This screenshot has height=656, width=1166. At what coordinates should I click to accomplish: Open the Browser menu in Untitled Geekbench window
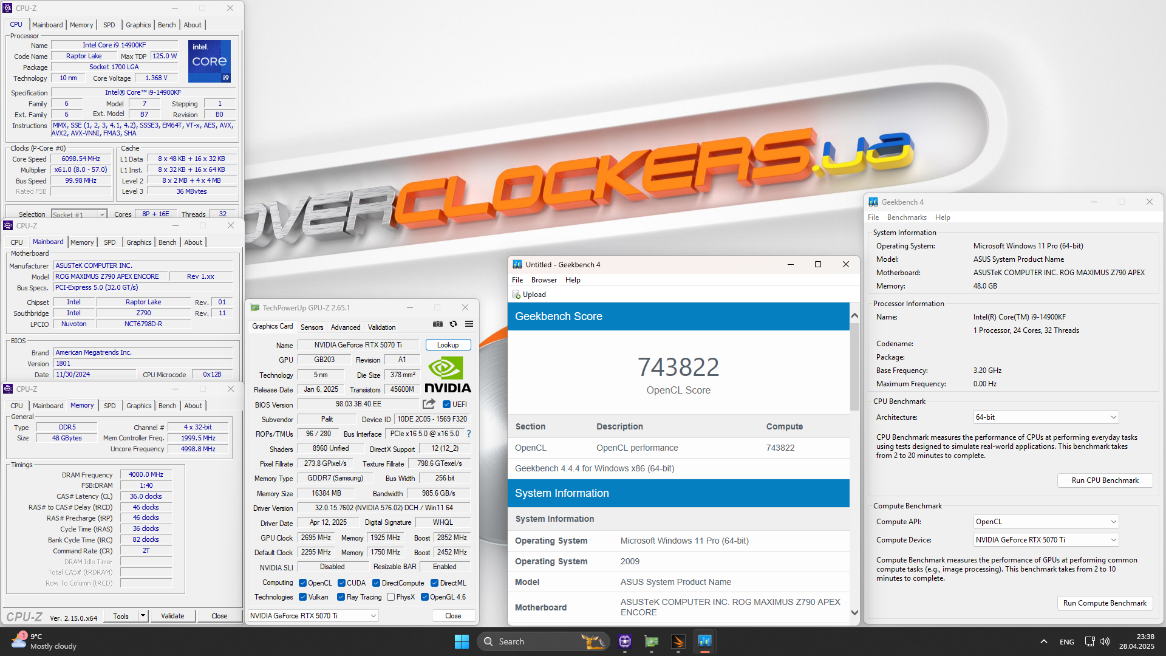pos(544,280)
